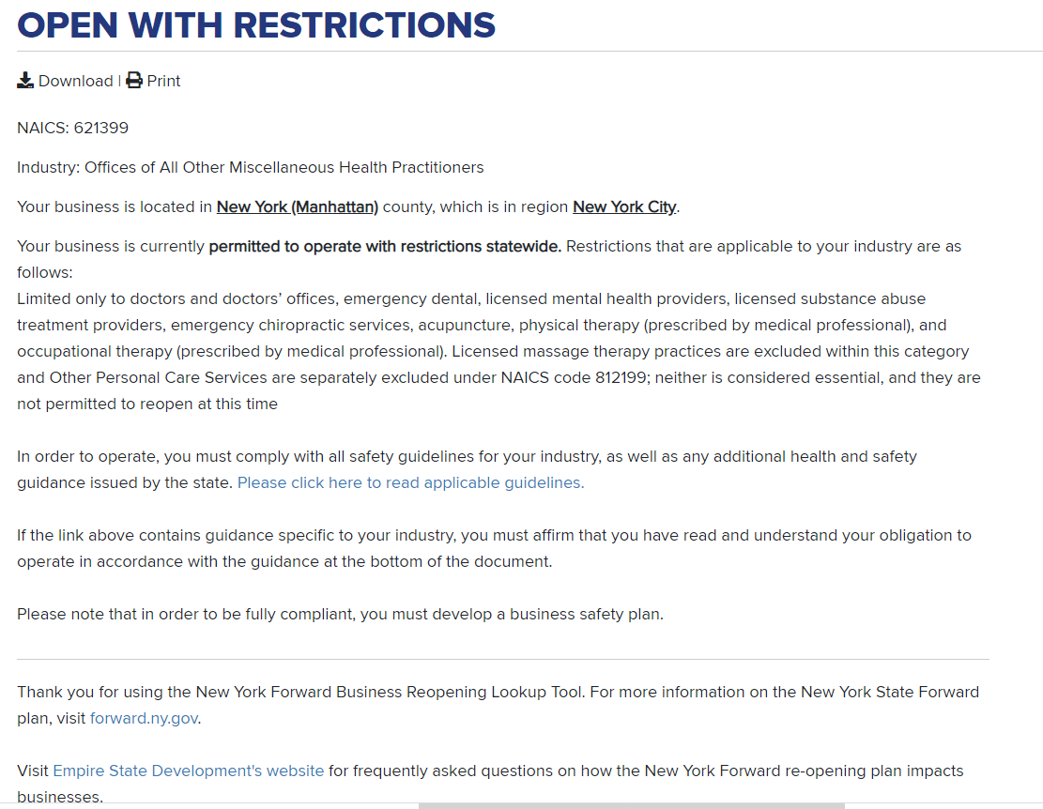Click the NAICS: 621399 code line
The height and width of the screenshot is (809, 1043).
[73, 128]
